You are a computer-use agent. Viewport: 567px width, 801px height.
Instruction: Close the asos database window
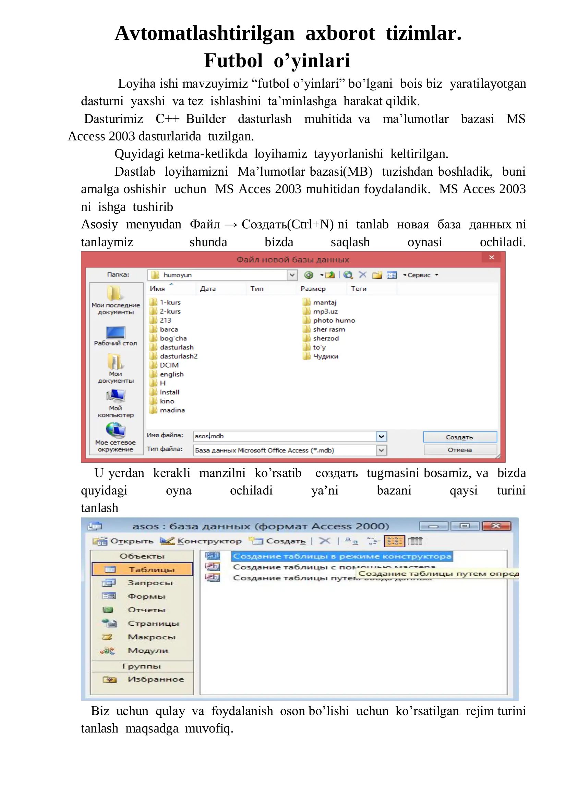496,526
